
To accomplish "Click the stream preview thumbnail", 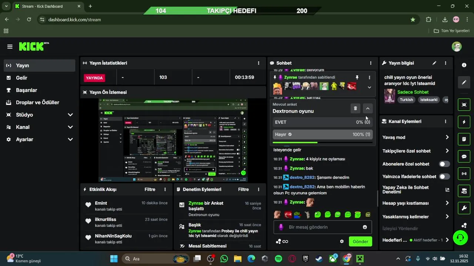I will click(173, 140).
